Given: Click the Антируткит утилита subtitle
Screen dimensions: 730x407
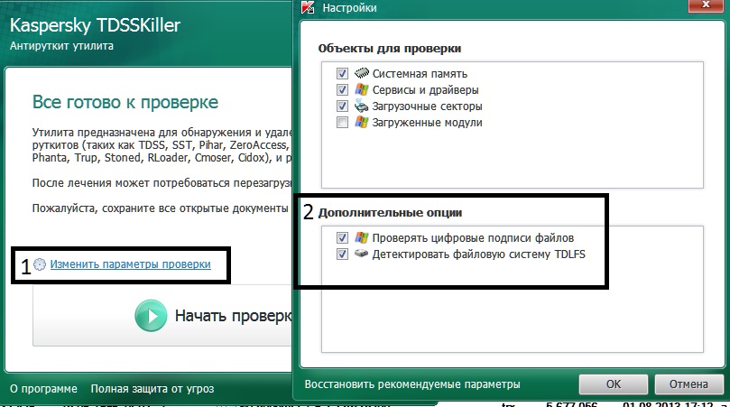Looking at the screenshot, I should [x=61, y=46].
